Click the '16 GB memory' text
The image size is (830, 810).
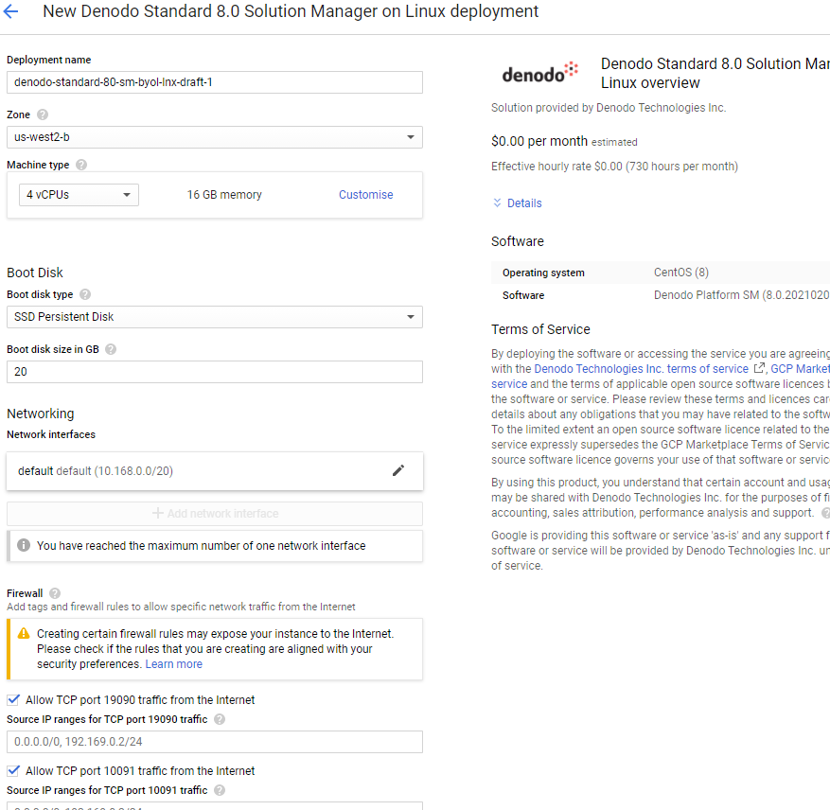click(224, 195)
